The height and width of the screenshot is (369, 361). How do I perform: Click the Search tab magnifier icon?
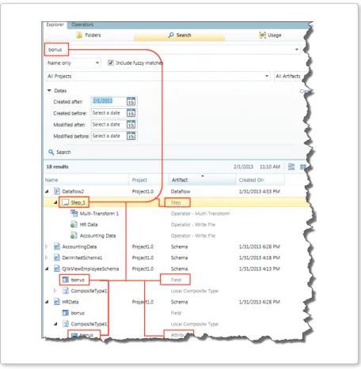pyautogui.click(x=171, y=35)
